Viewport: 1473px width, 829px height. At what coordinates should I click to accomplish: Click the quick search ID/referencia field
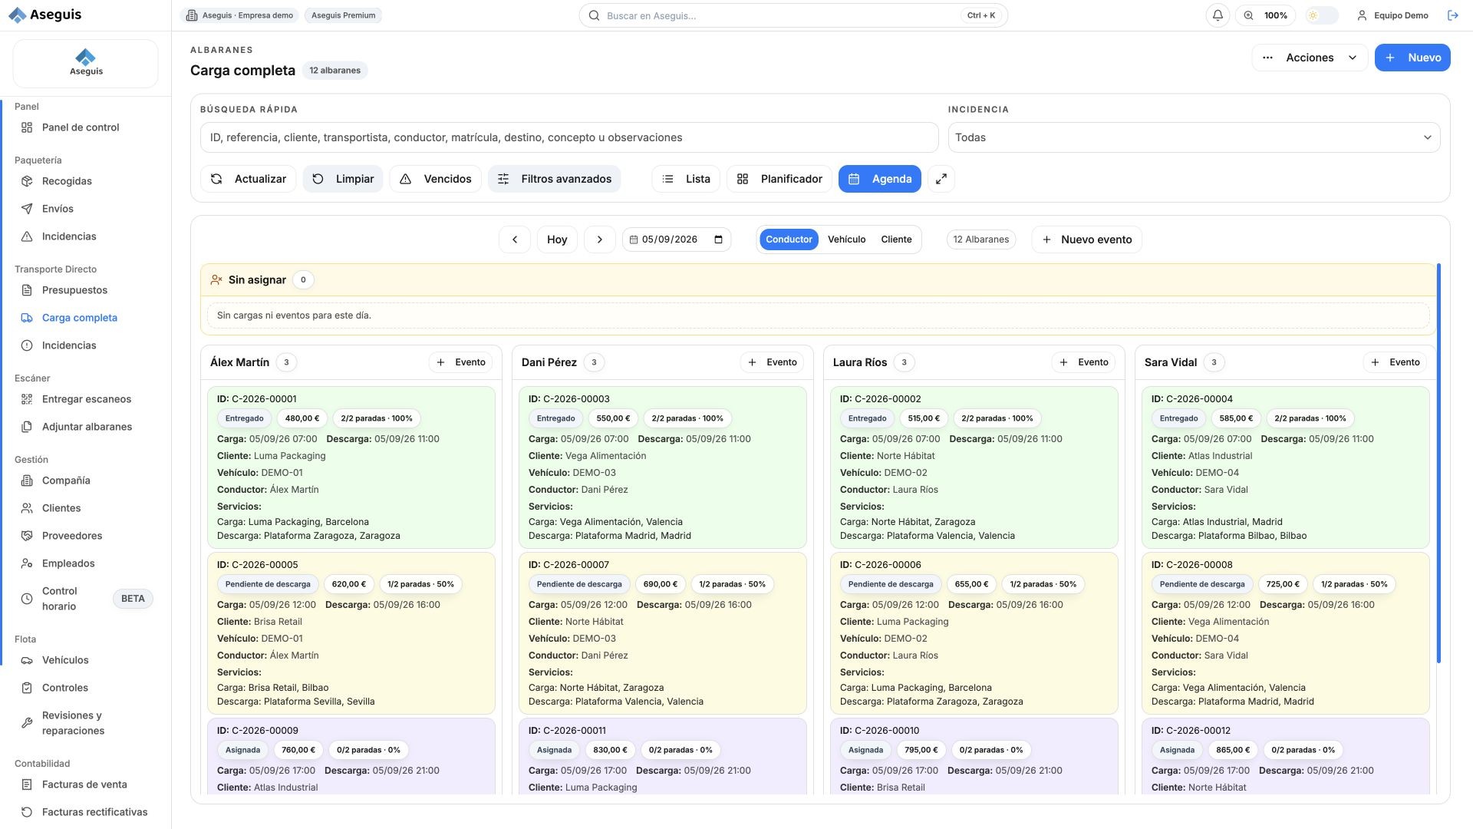tap(569, 137)
